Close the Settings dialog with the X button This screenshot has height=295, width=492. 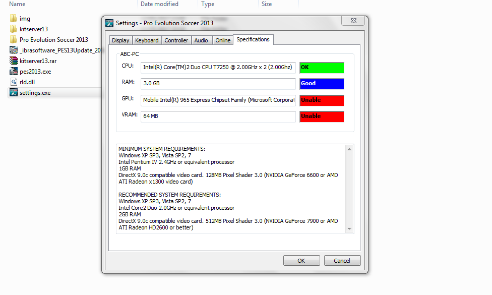coord(353,21)
